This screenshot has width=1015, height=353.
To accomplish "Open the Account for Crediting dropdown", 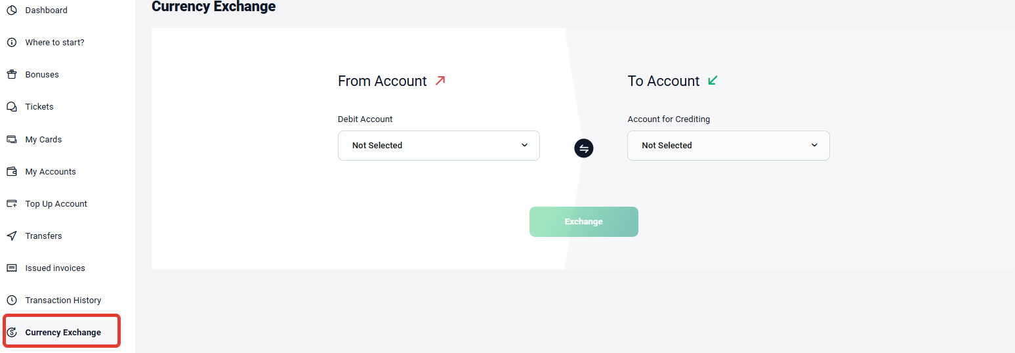I will [x=728, y=146].
